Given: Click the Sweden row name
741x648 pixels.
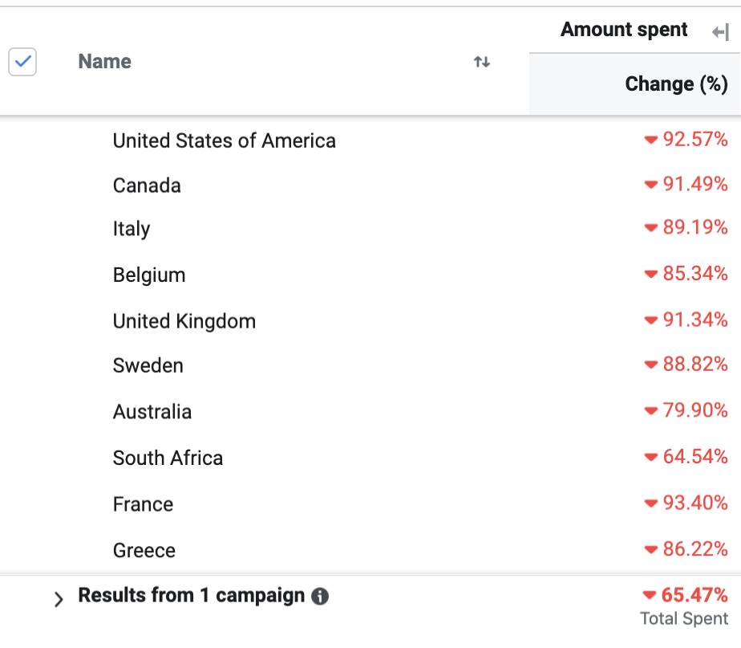Looking at the screenshot, I should (148, 366).
